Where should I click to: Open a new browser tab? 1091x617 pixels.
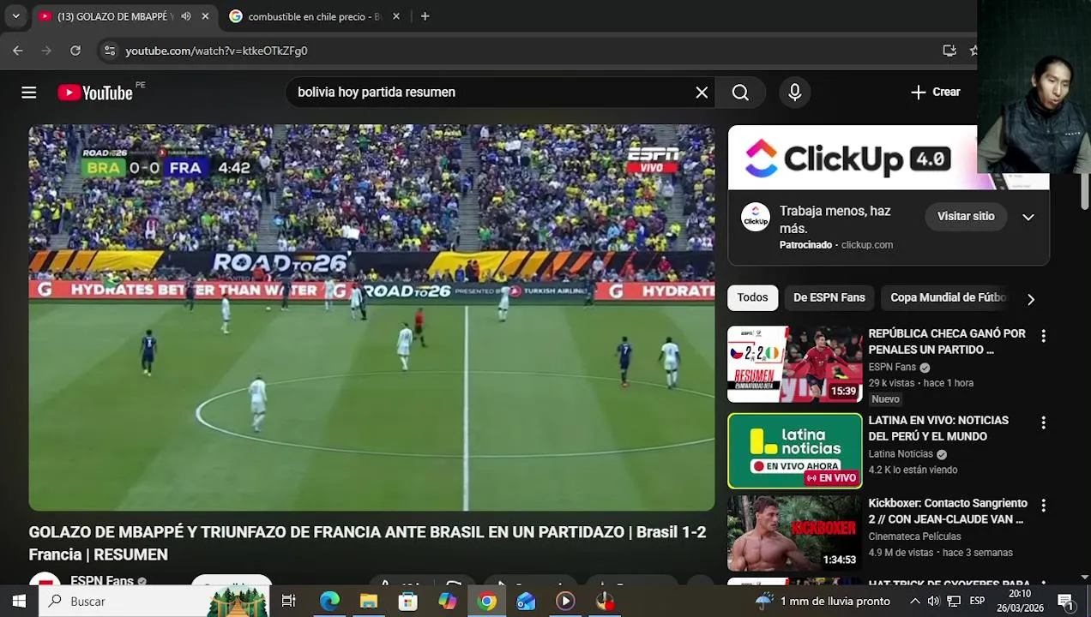(425, 16)
